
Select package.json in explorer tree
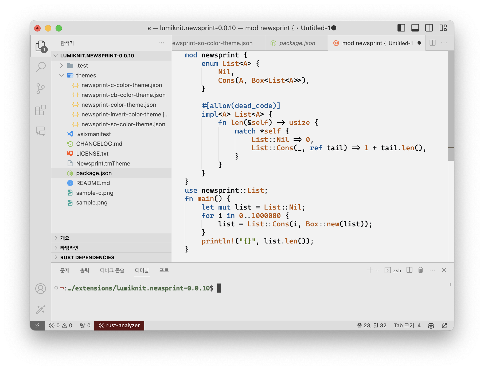pos(111,173)
